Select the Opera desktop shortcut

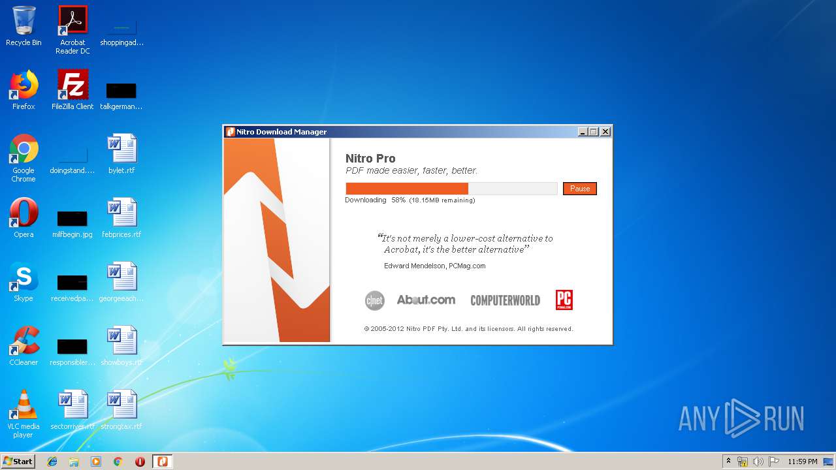[24, 218]
